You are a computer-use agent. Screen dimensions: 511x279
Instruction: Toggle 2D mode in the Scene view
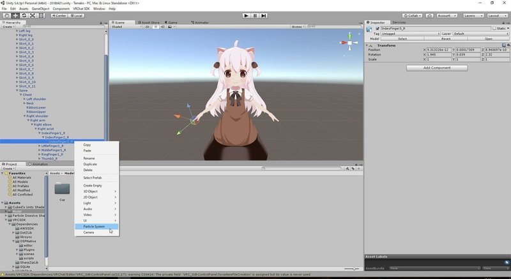(148, 27)
